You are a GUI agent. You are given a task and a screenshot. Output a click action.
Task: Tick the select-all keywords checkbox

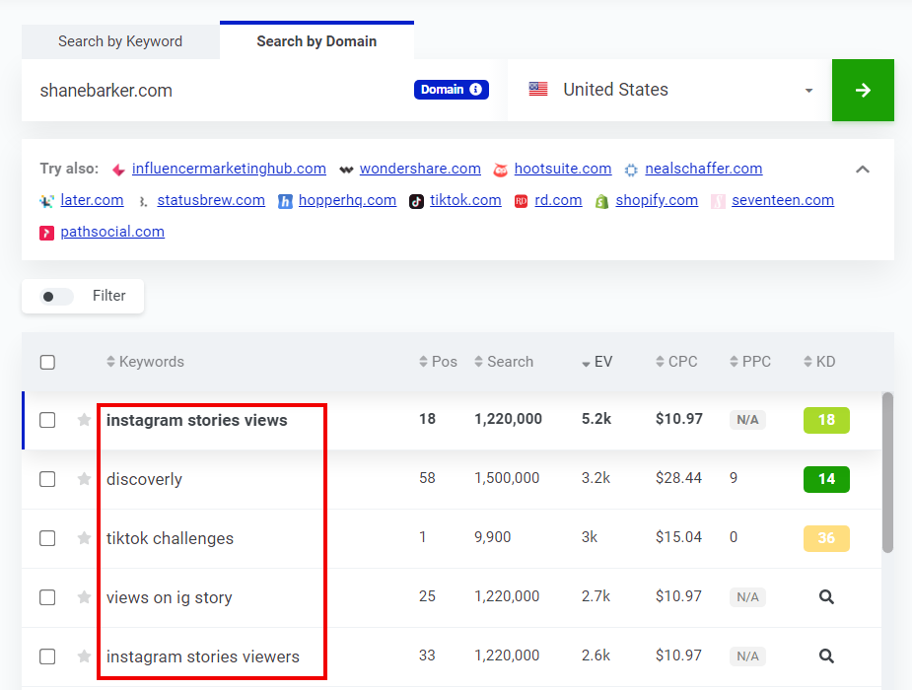tap(47, 362)
